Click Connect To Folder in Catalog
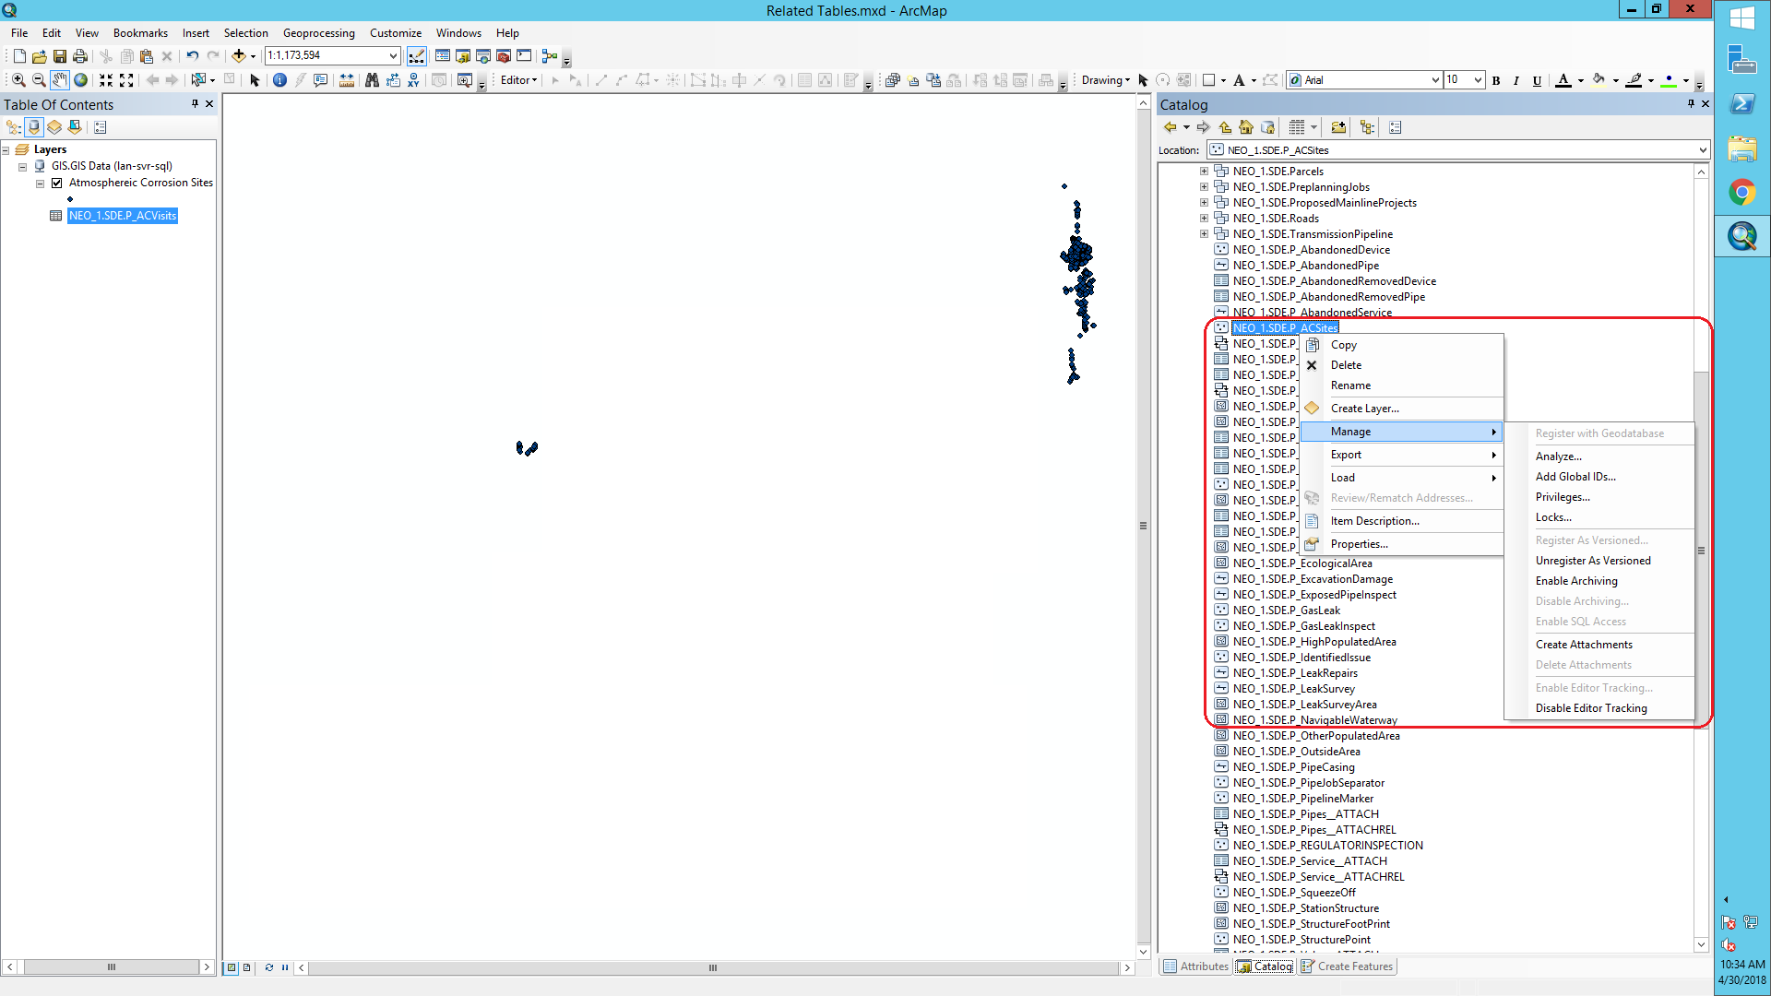 point(1338,127)
